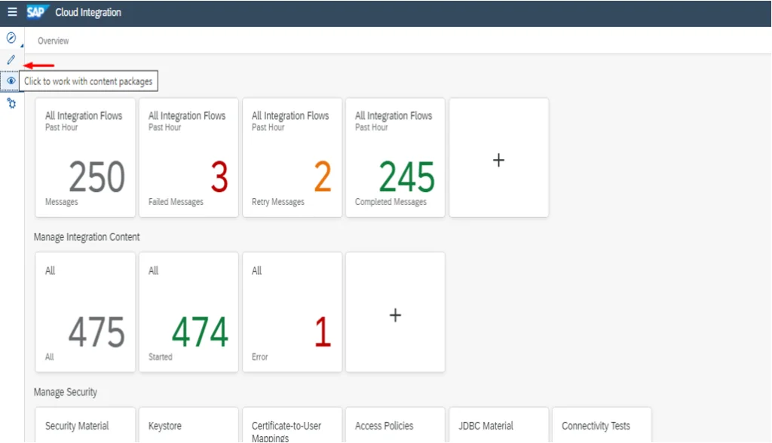Expand the small arrow beneath Discover icon
Viewport: 772px width, 443px height.
coord(21,45)
